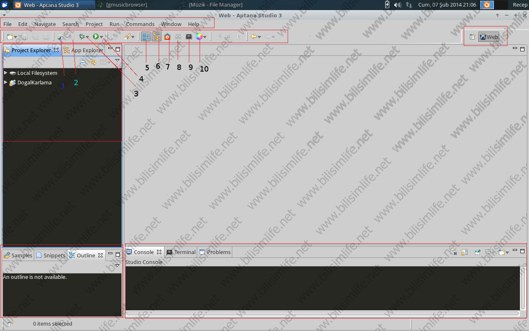This screenshot has height=331, width=529.
Task: Open the new file dropdown arrow in toolbar
Action: pyautogui.click(x=16, y=37)
